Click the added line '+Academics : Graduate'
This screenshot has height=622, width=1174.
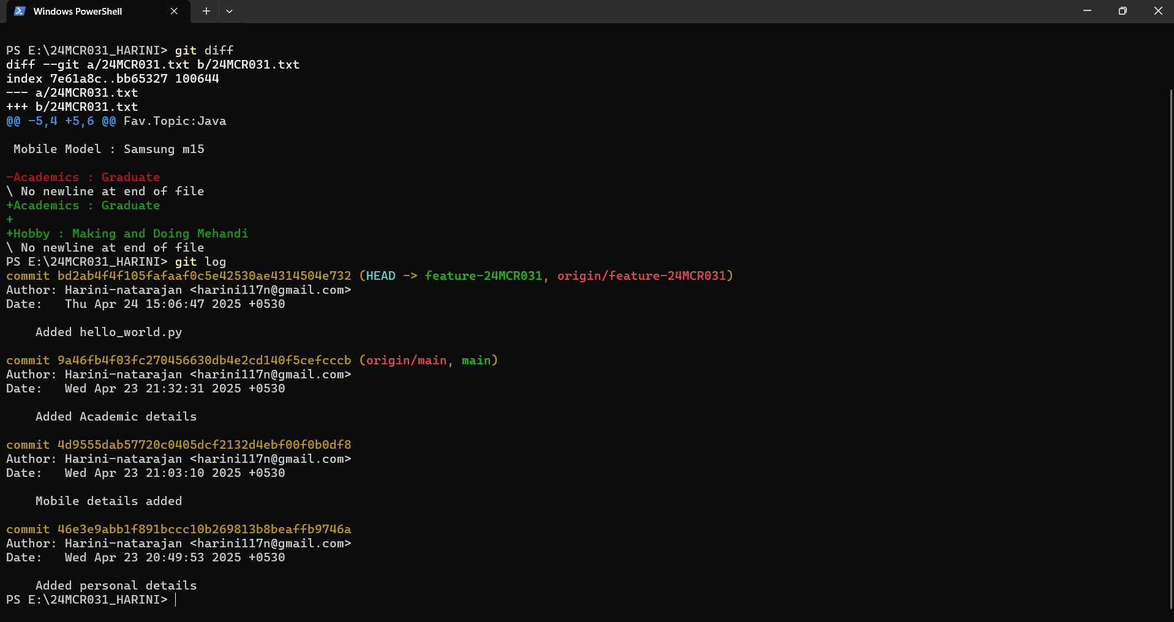(83, 206)
